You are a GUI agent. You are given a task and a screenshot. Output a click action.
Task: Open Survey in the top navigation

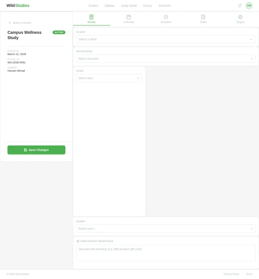pos(147,6)
